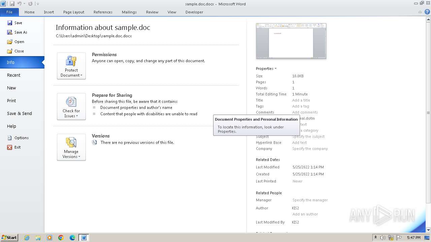
Task: Click the taskbar clock 5:47 PM
Action: [x=413, y=238]
